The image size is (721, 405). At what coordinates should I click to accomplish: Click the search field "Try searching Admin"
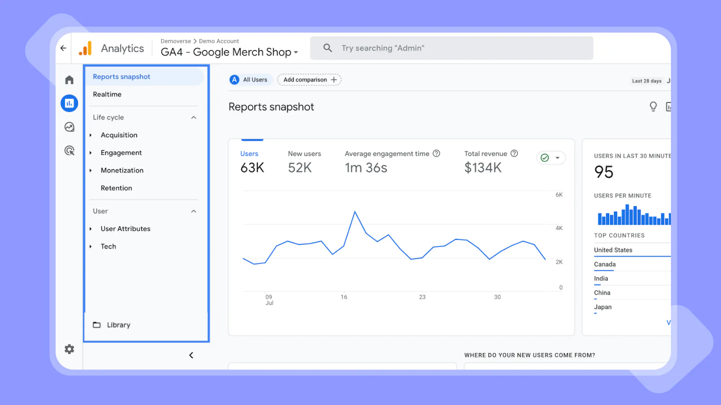point(451,48)
